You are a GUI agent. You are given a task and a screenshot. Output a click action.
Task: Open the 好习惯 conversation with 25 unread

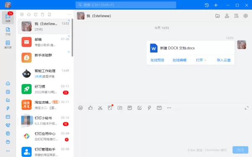(44, 89)
